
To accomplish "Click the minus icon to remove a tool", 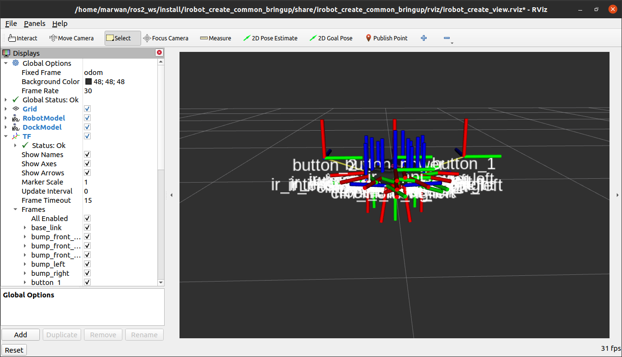I will click(447, 38).
